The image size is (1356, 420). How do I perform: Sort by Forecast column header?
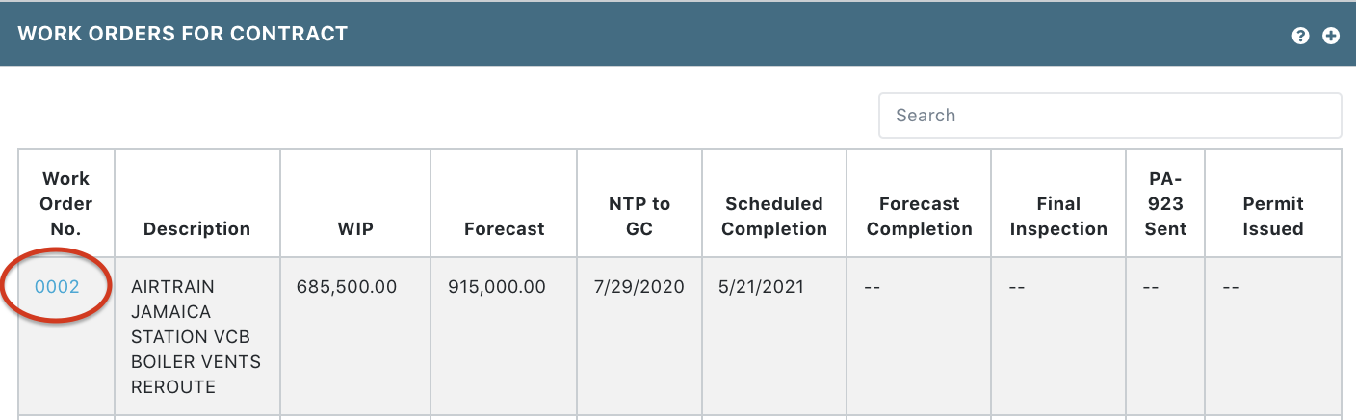click(504, 229)
